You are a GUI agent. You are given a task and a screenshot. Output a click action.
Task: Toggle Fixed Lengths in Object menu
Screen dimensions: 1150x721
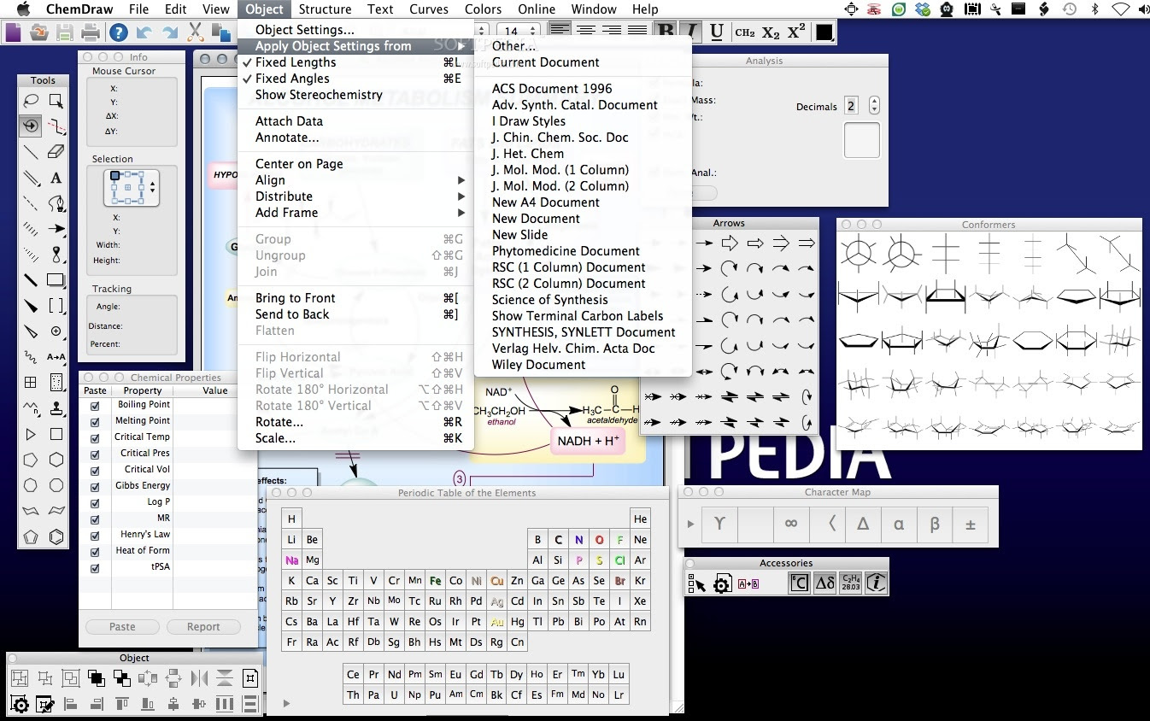[355, 62]
